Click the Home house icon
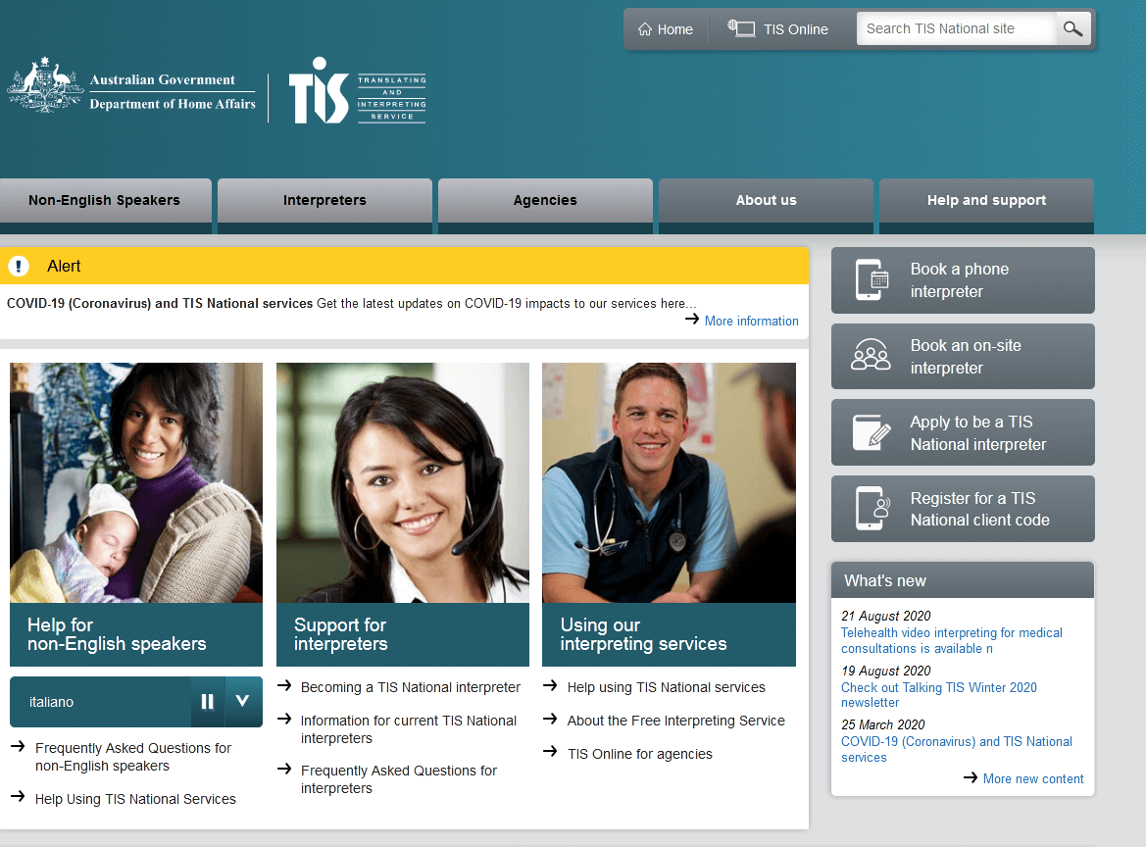 coord(645,29)
